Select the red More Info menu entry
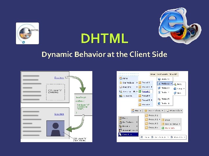 click(x=171, y=128)
